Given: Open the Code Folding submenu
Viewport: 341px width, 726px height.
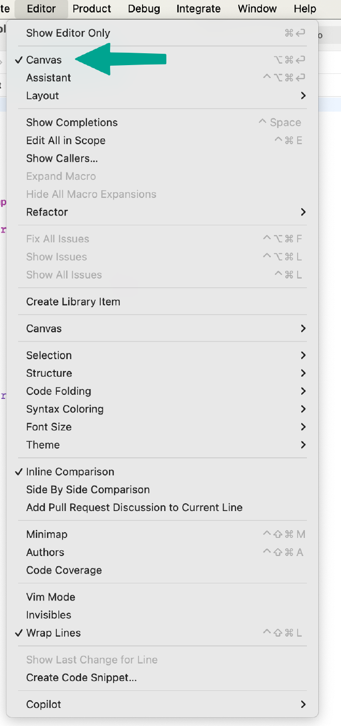Looking at the screenshot, I should tap(58, 391).
